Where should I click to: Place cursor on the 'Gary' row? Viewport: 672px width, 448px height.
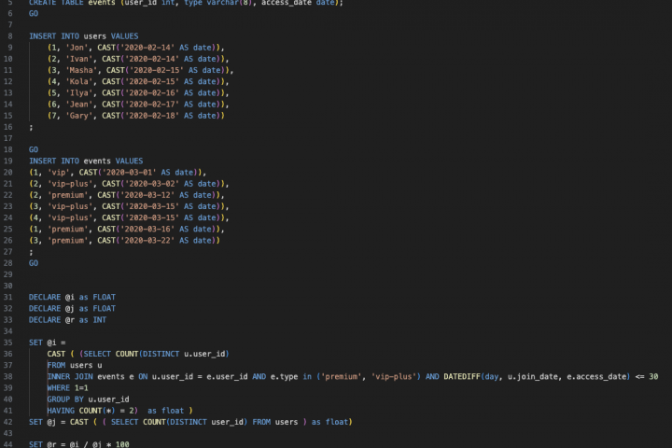click(x=136, y=116)
